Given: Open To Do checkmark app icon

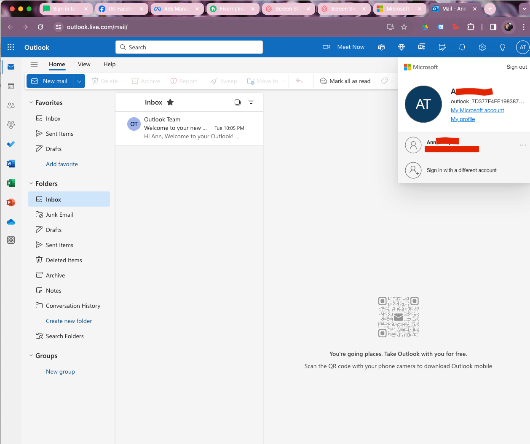Looking at the screenshot, I should (x=11, y=144).
